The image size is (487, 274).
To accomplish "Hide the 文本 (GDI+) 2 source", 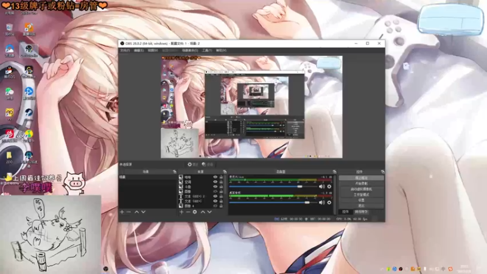I will click(x=215, y=196).
